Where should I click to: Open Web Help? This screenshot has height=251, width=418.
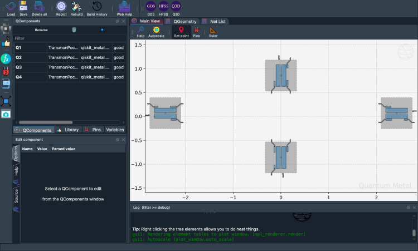click(124, 8)
